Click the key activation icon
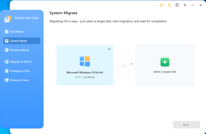 coord(169,5)
